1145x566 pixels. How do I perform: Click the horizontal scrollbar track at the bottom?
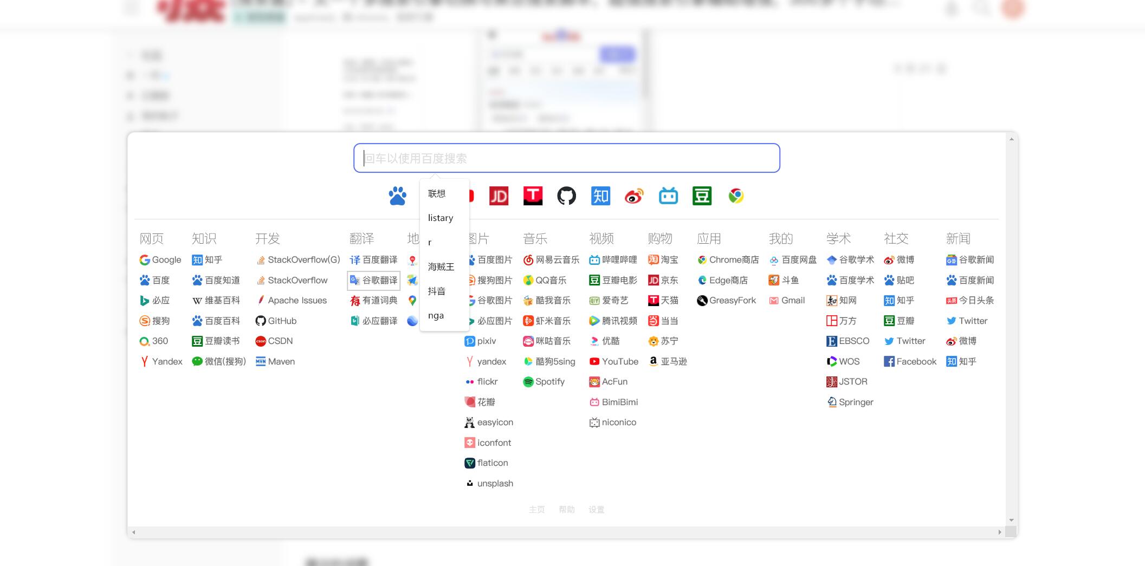(566, 532)
